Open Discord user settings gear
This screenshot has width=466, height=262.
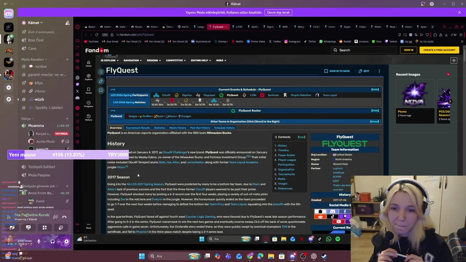point(67,241)
